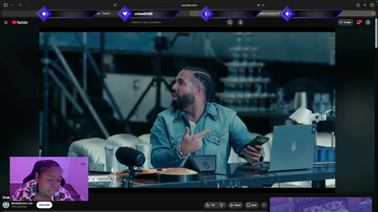This screenshot has width=378, height=212.
Task: Go forward to the next page
Action: click(x=27, y=5)
